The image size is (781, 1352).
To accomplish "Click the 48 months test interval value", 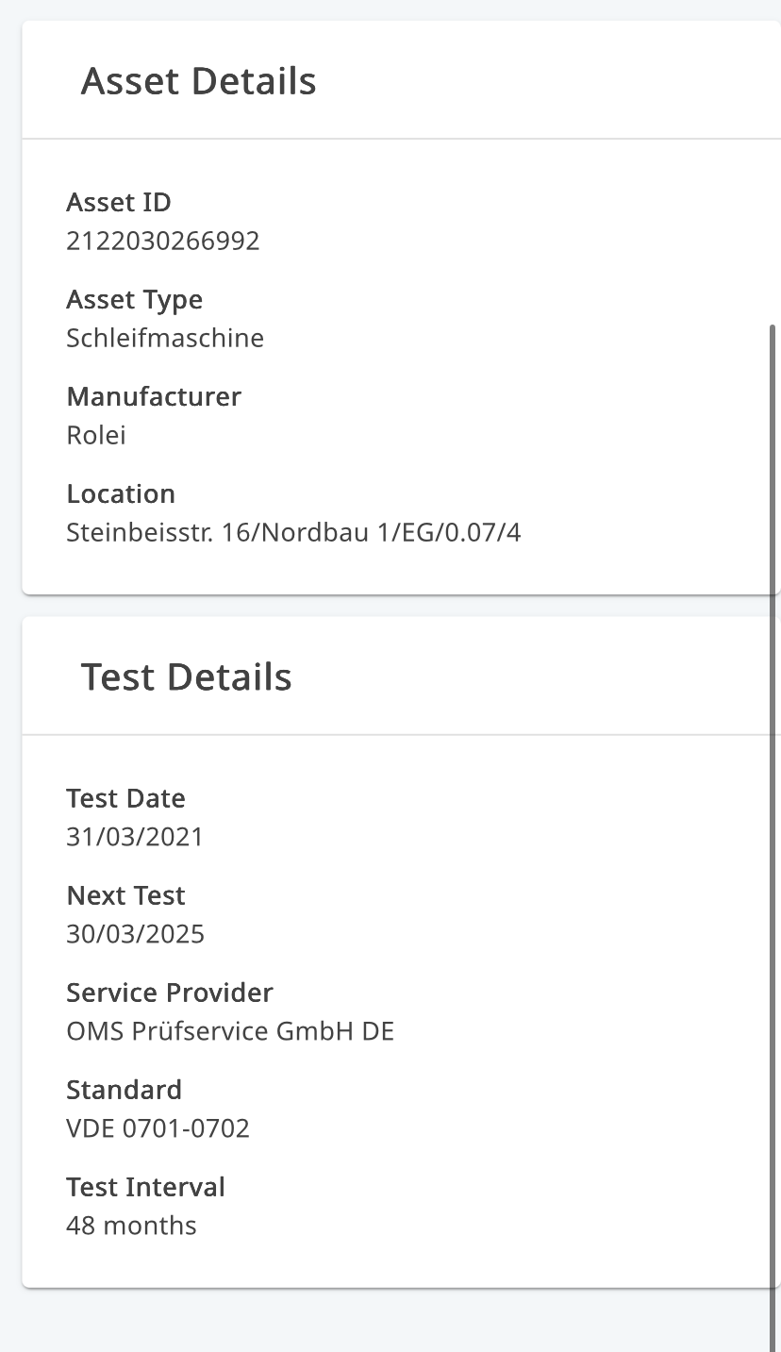I will point(131,1226).
